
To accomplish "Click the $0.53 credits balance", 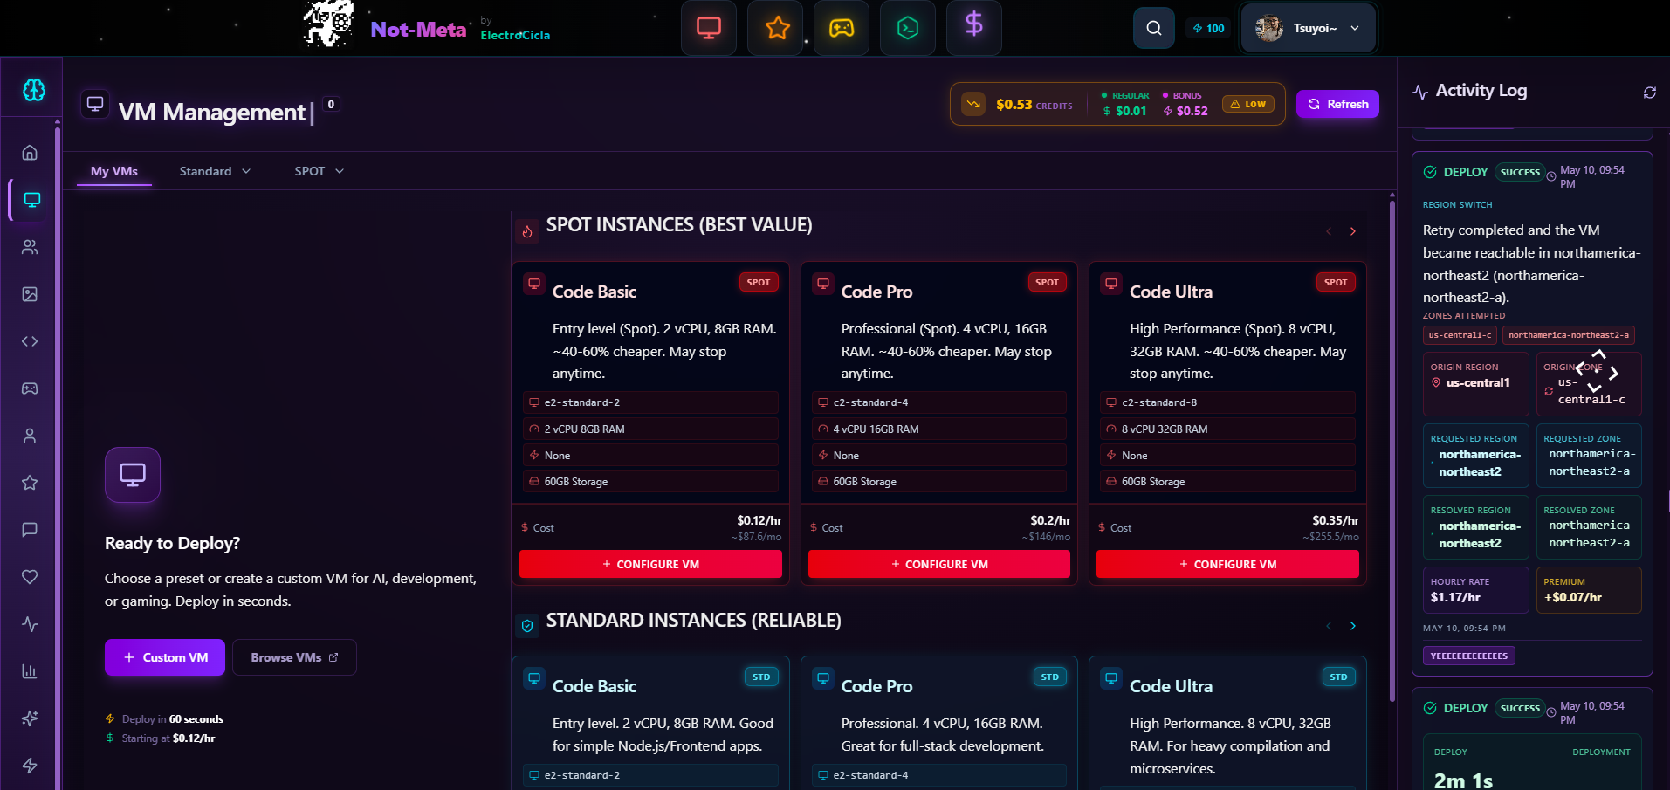I will [1034, 105].
